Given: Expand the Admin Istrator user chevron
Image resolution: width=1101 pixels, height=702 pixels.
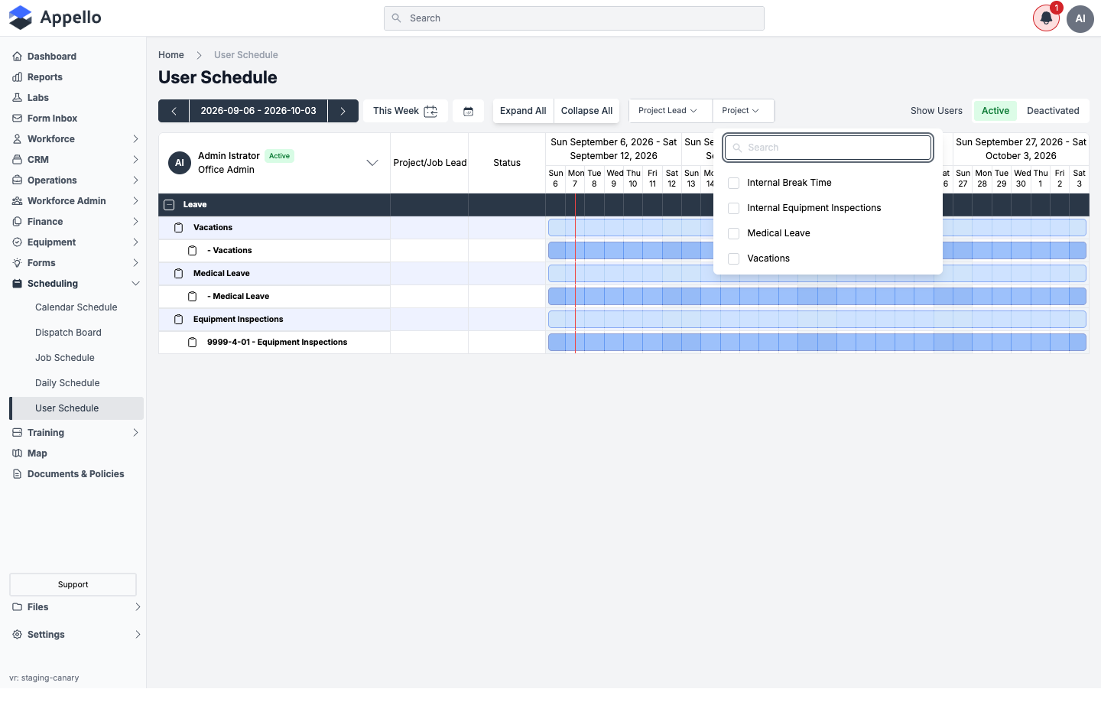Looking at the screenshot, I should [x=372, y=163].
